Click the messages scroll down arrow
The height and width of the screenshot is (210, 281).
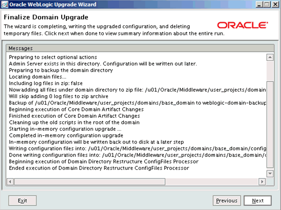coord(270,174)
